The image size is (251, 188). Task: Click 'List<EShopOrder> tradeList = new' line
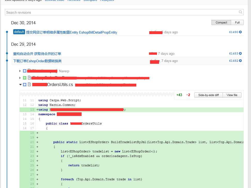pyautogui.click(x=109, y=151)
